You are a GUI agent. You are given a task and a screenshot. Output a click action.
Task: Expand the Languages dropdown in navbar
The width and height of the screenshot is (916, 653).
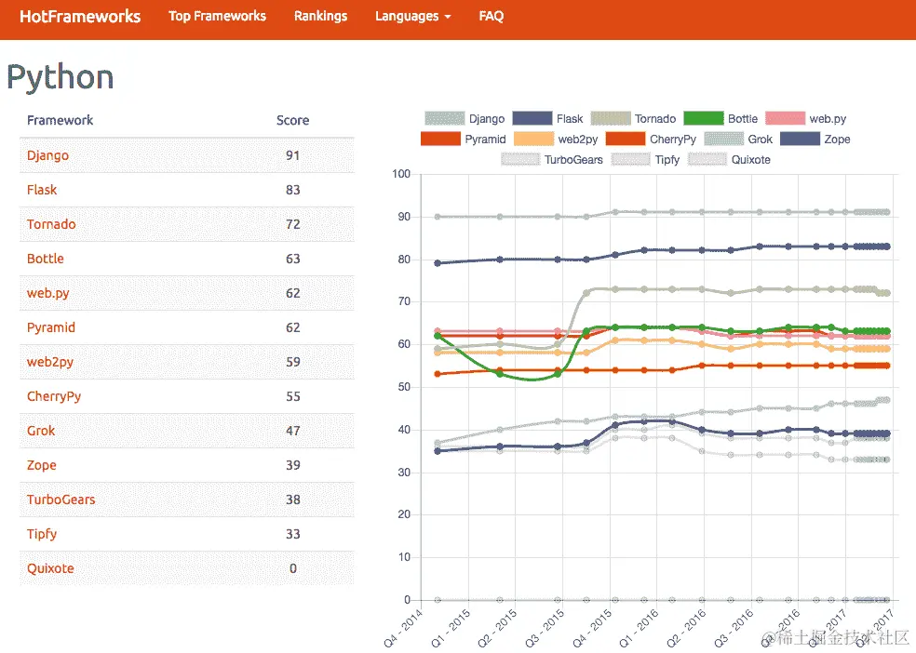click(413, 17)
